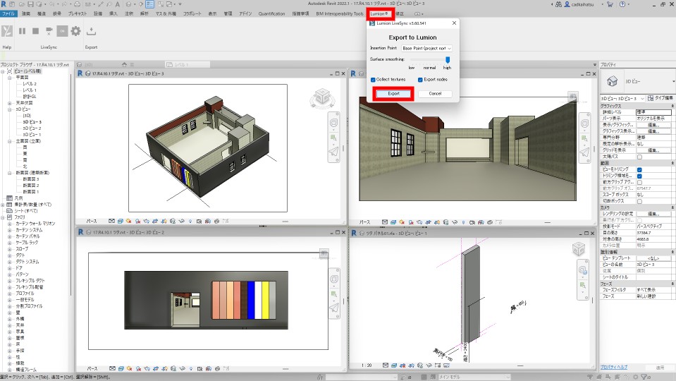Screen dimensions: 676x381
Task: Click the 凡例 legend icon in project browser
Action: tap(9, 198)
